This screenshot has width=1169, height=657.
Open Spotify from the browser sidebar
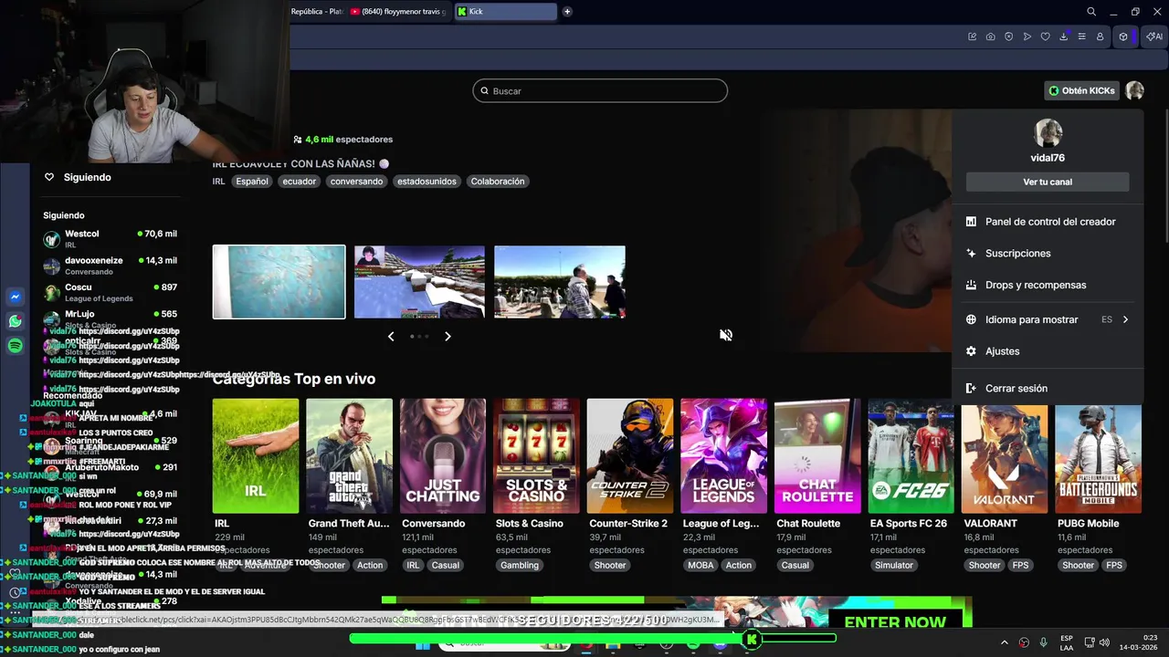(x=16, y=346)
